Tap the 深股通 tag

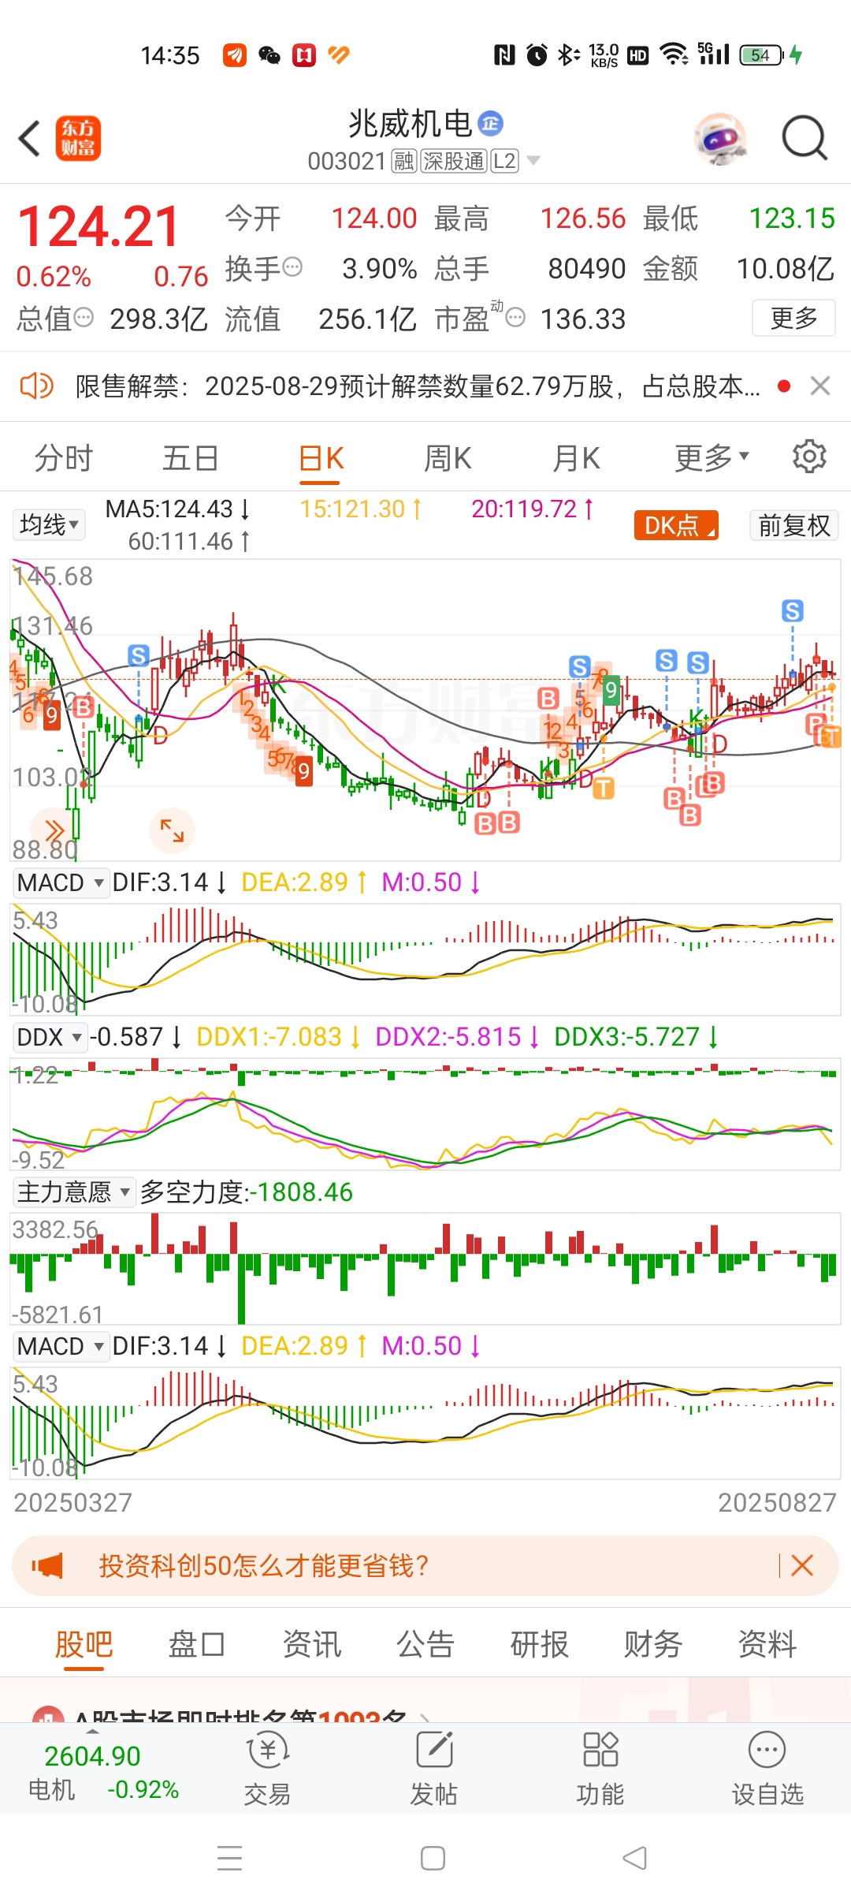coord(454,161)
